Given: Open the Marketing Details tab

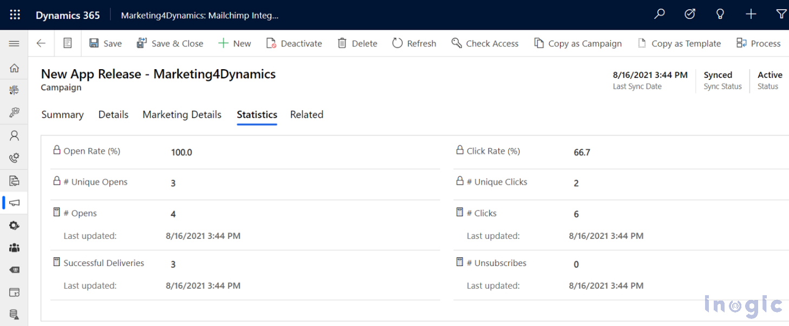Looking at the screenshot, I should 181,115.
